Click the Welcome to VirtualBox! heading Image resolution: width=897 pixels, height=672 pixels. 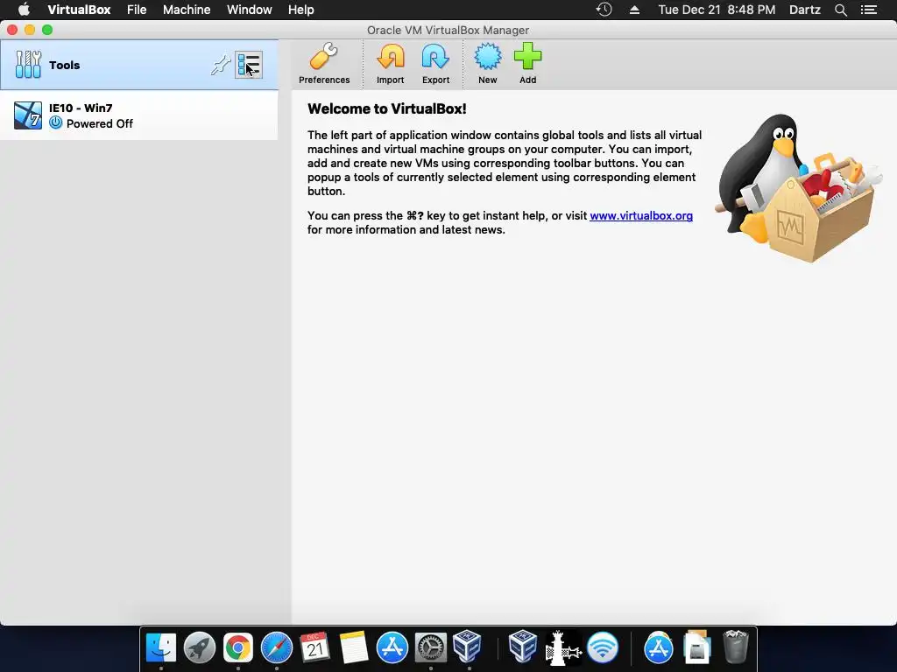coord(386,109)
